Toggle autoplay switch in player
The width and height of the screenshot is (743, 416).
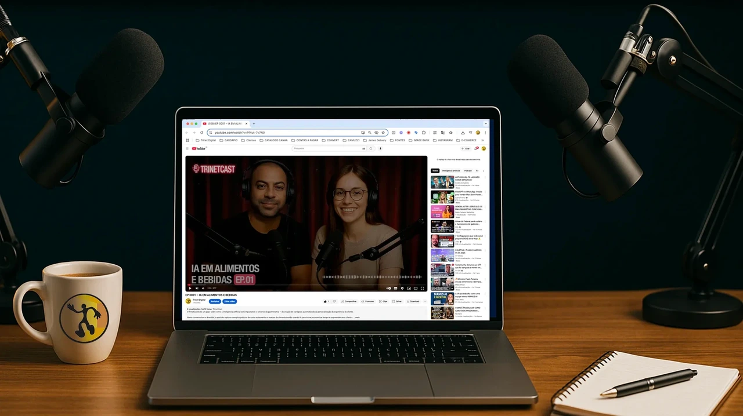(x=389, y=288)
